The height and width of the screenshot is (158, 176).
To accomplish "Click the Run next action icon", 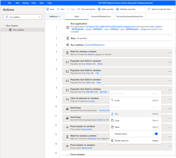I will 79,9.
